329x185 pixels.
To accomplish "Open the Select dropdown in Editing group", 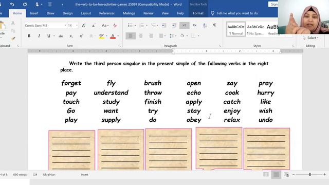I will 310,38.
